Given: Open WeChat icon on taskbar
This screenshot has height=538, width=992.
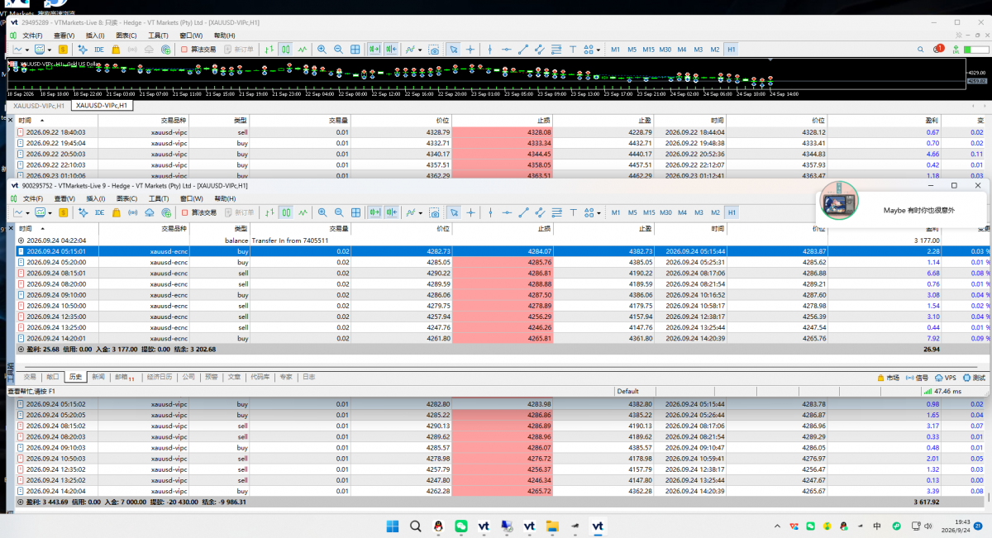Looking at the screenshot, I should [461, 526].
